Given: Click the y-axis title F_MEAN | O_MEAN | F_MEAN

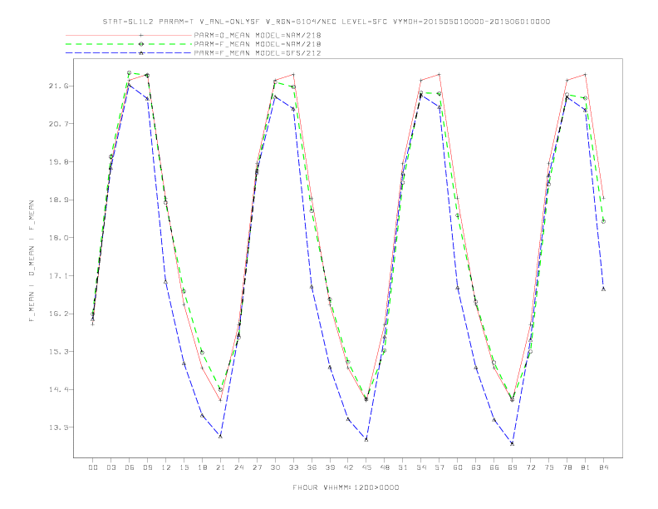Looking at the screenshot, I should coord(31,261).
